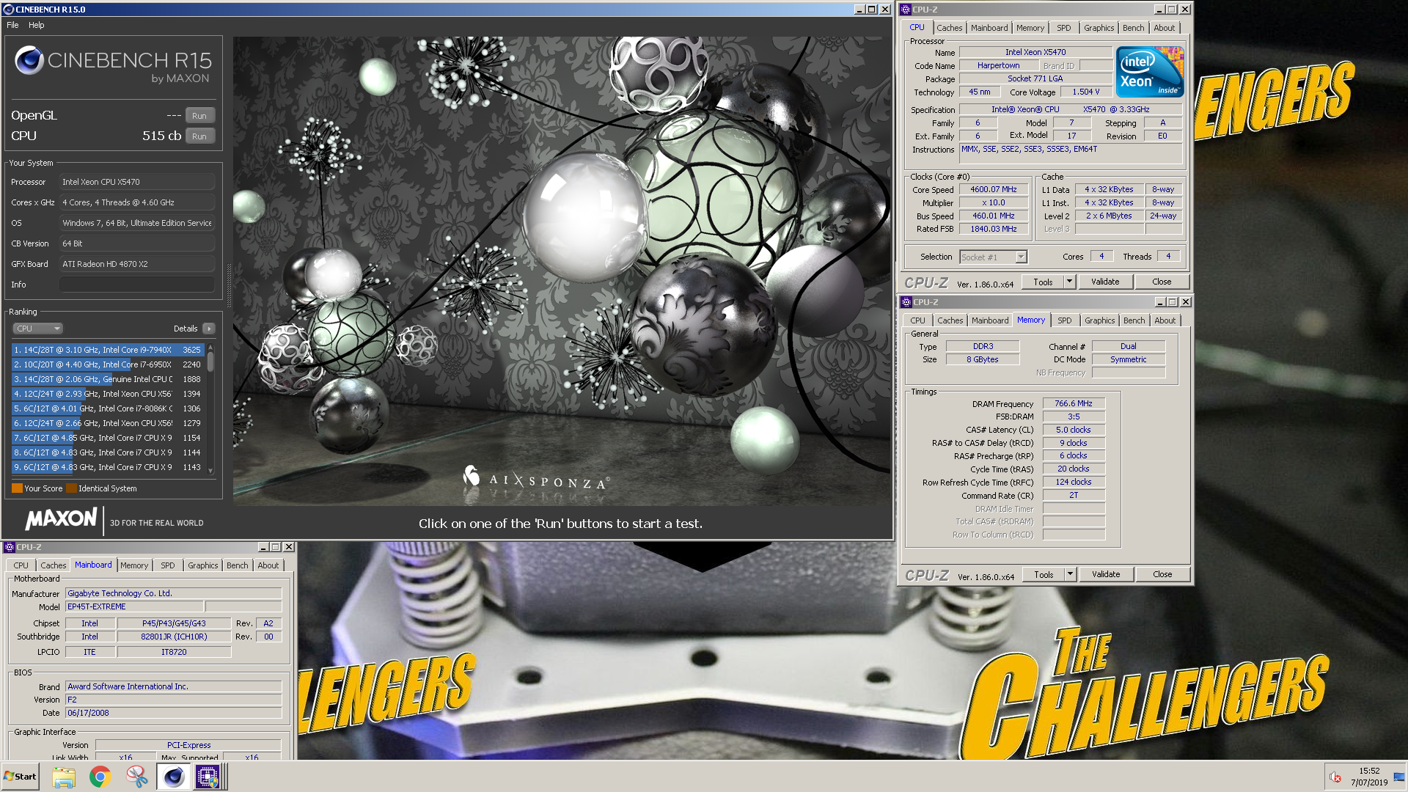Click the ranking list vertical scrollbar
The image size is (1408, 792).
(x=210, y=408)
